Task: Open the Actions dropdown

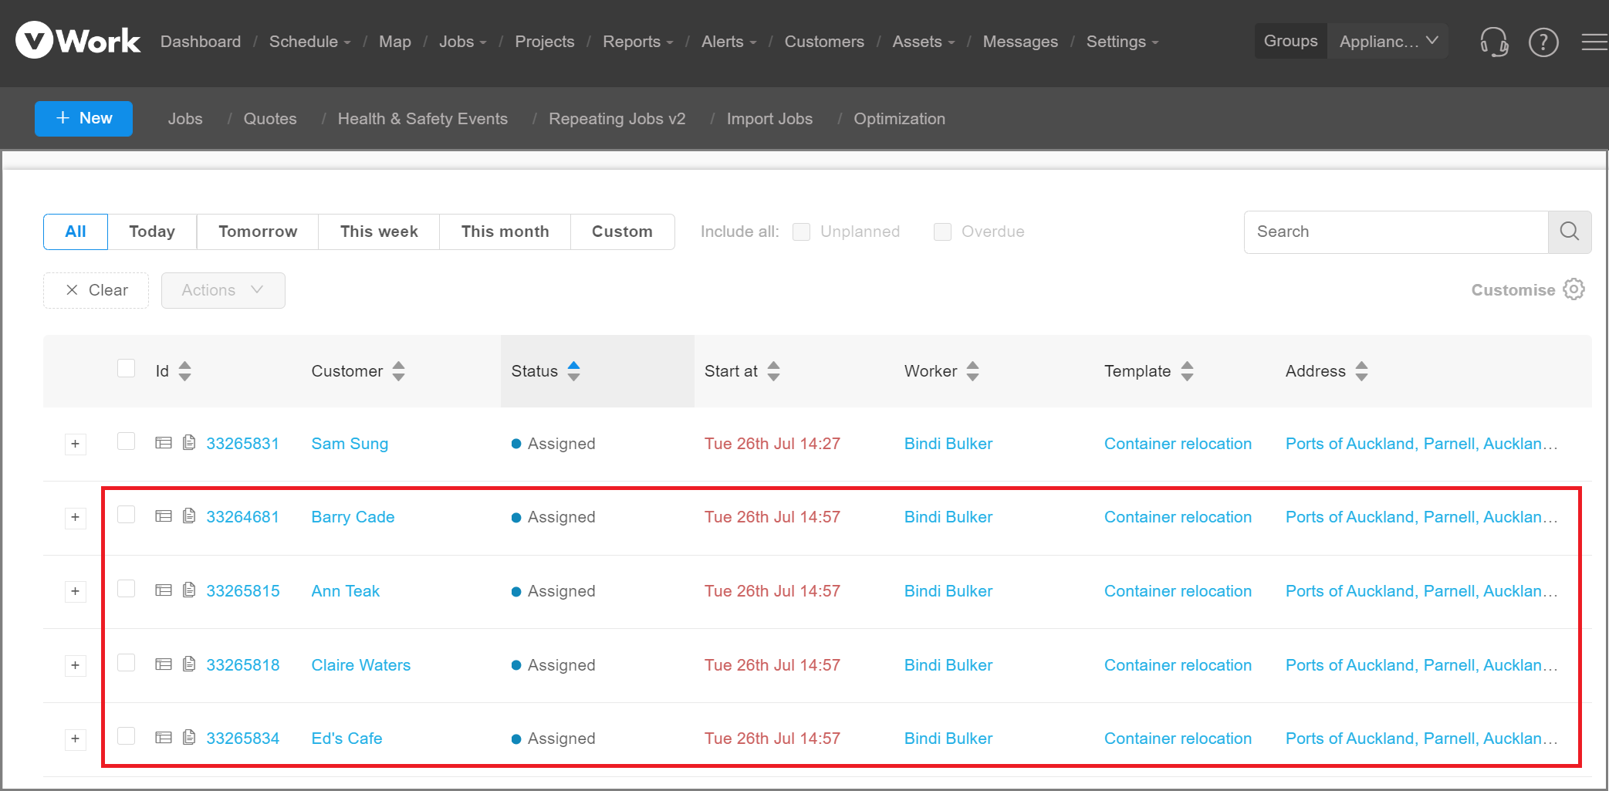Action: [x=223, y=290]
